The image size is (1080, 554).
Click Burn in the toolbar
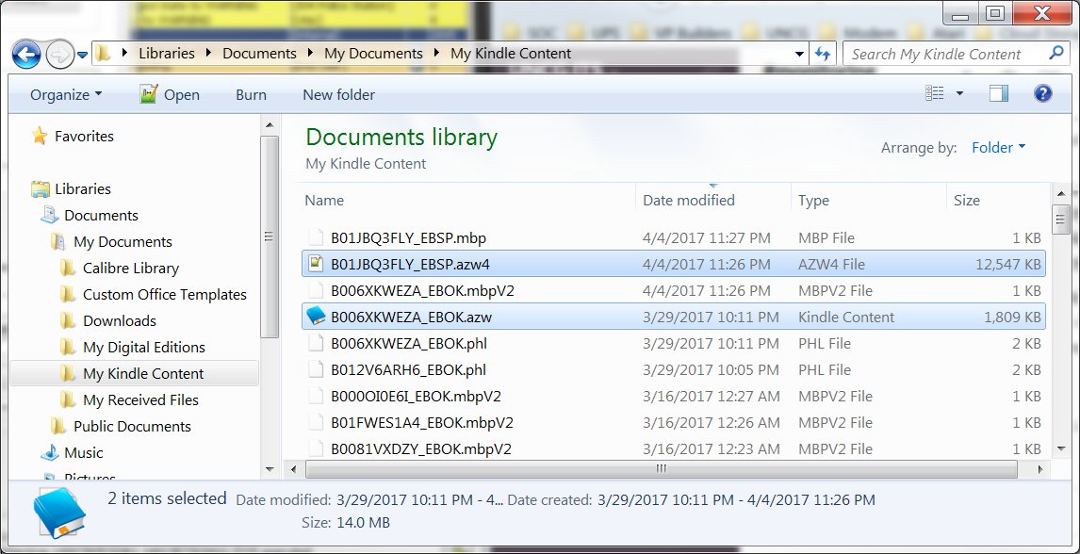(x=251, y=95)
